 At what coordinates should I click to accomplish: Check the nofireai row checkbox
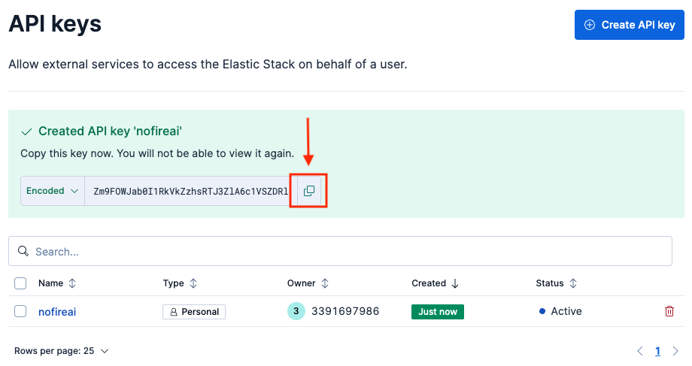coord(20,311)
